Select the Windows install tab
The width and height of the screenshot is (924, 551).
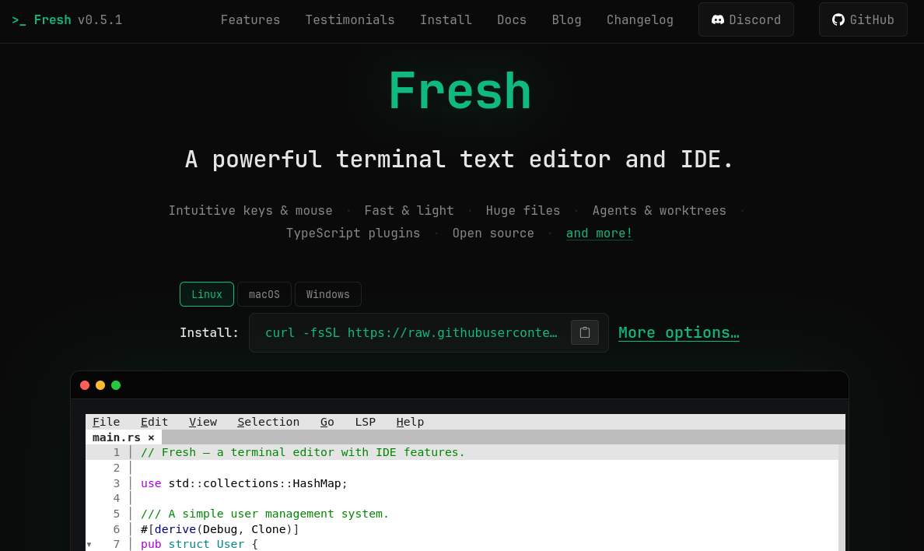(327, 294)
